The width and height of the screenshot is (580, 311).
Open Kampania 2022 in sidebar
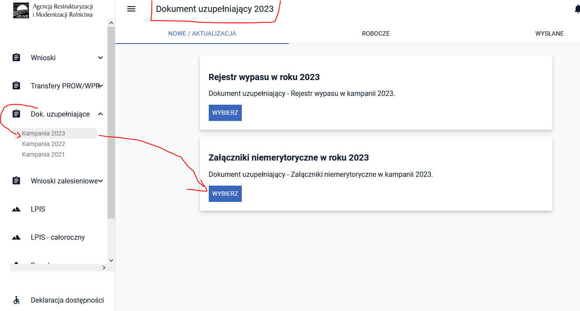click(x=44, y=144)
